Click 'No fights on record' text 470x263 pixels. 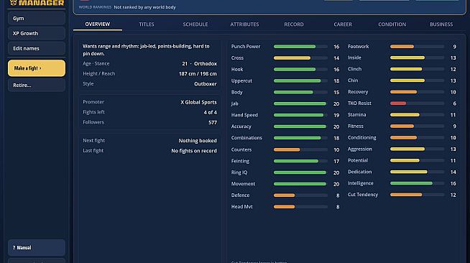pyautogui.click(x=194, y=151)
